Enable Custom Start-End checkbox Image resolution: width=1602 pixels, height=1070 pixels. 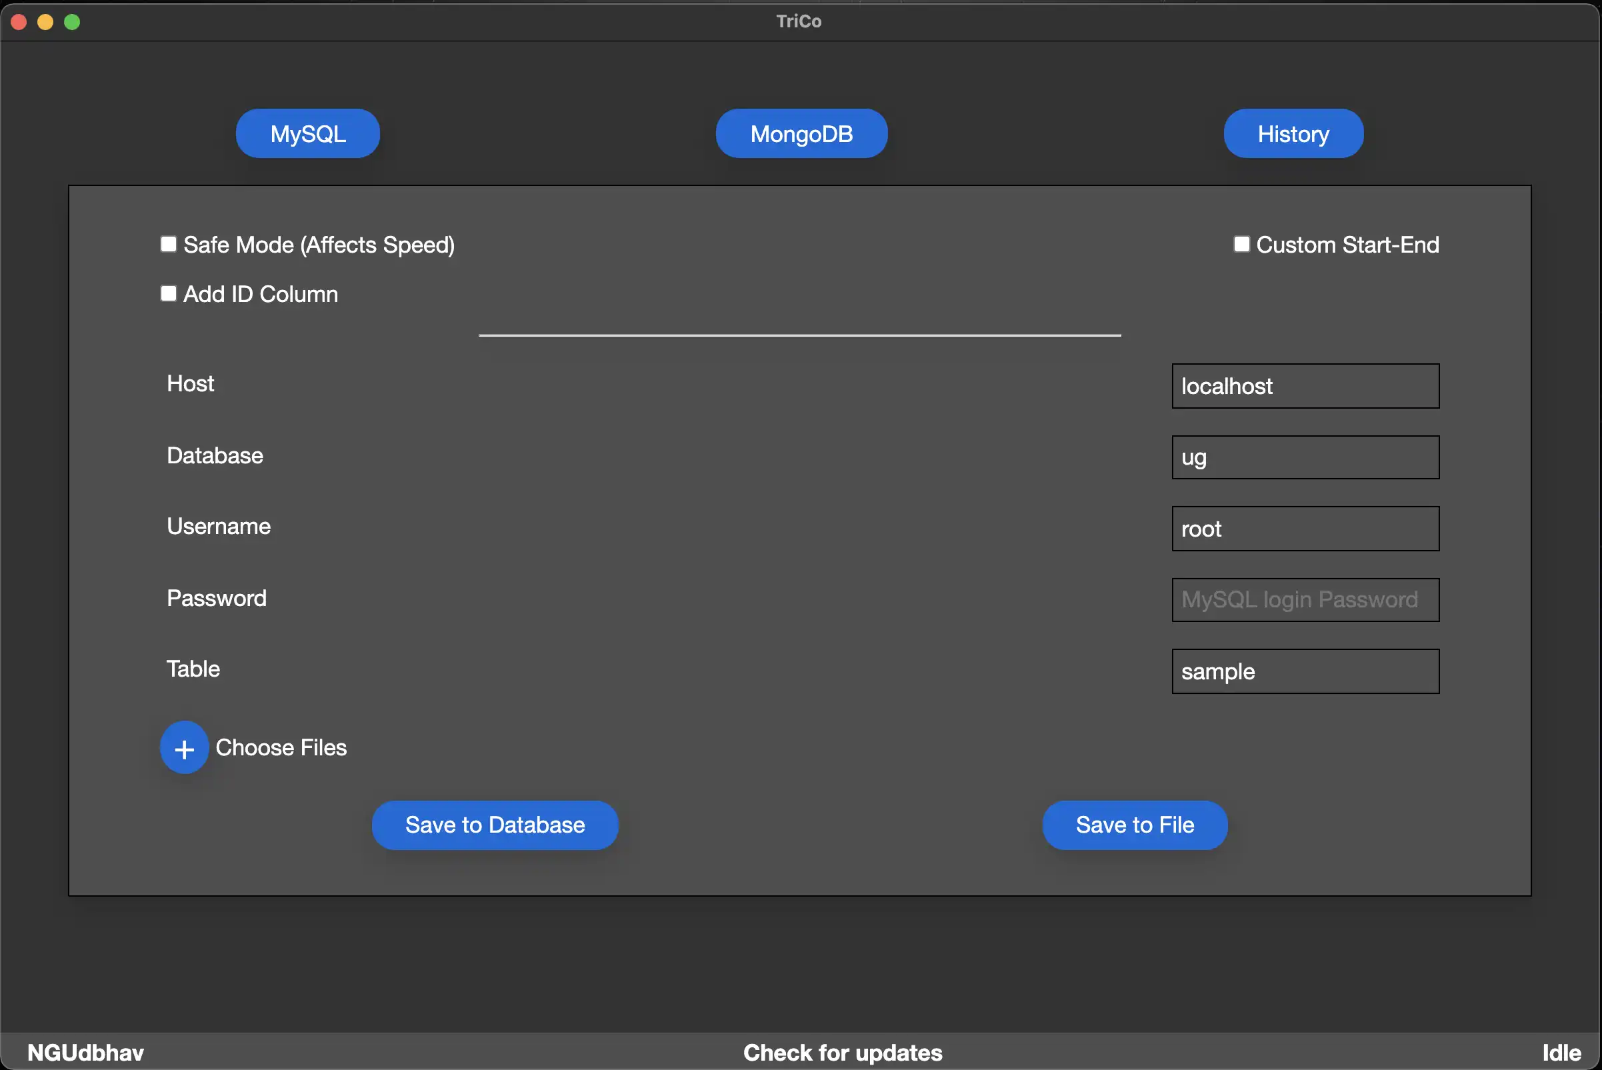coord(1240,243)
